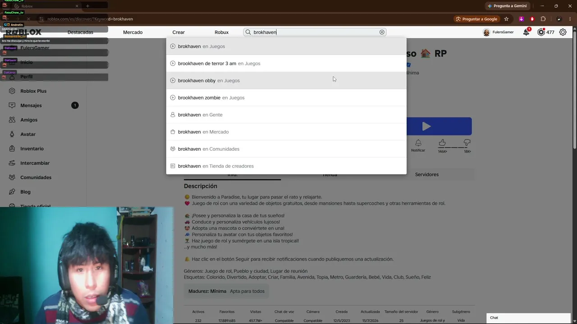Screen dimensions: 577x324
Task: Like the game with the thumbs-up icon
Action: pyautogui.click(x=442, y=143)
